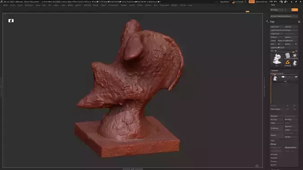Click Import in Tool palette
The width and height of the screenshot is (303, 170).
click(277, 37)
